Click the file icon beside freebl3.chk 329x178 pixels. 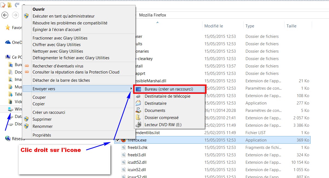point(124,148)
